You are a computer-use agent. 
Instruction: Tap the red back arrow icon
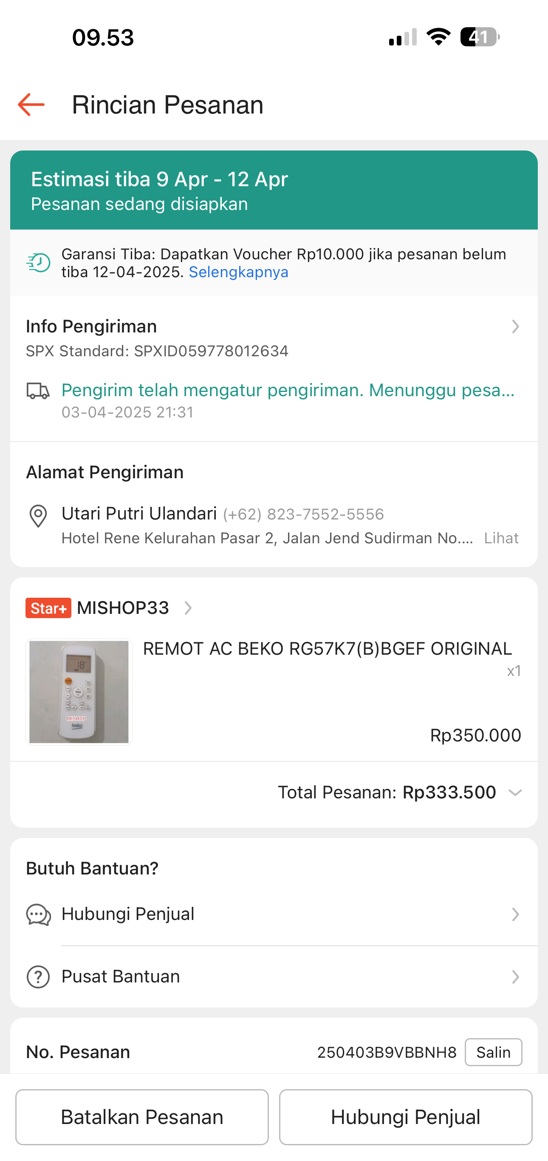31,105
